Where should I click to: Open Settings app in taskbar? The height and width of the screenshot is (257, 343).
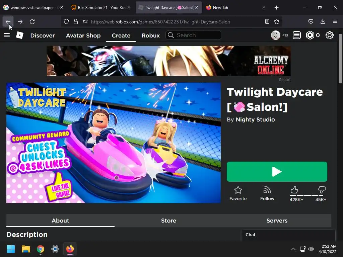55,249
